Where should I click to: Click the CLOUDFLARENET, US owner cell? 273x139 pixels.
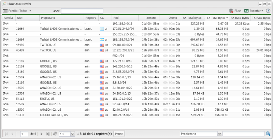(x=54, y=115)
